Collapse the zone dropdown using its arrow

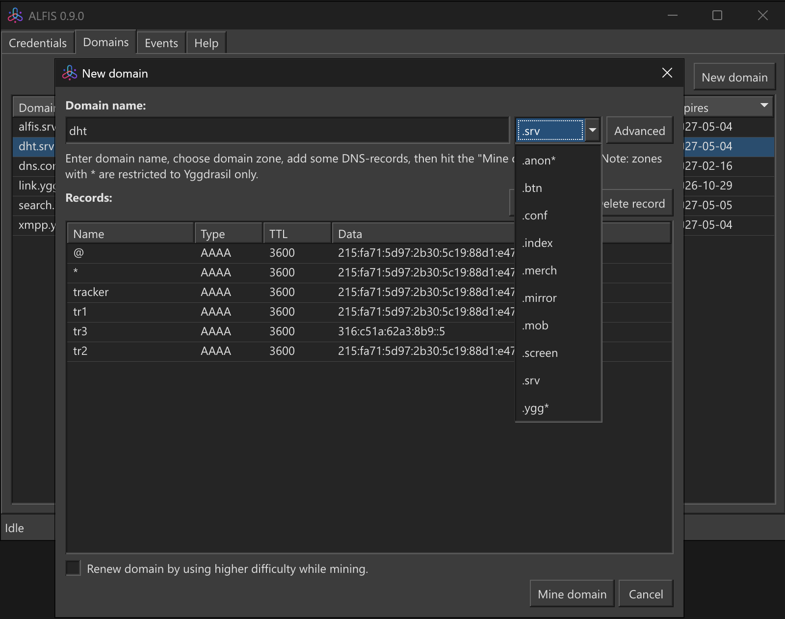pyautogui.click(x=593, y=130)
